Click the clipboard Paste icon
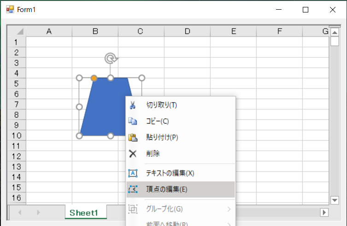 point(133,137)
